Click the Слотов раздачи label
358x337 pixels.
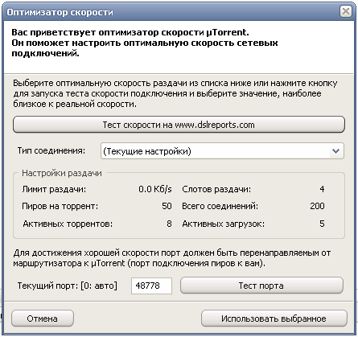pos(216,189)
